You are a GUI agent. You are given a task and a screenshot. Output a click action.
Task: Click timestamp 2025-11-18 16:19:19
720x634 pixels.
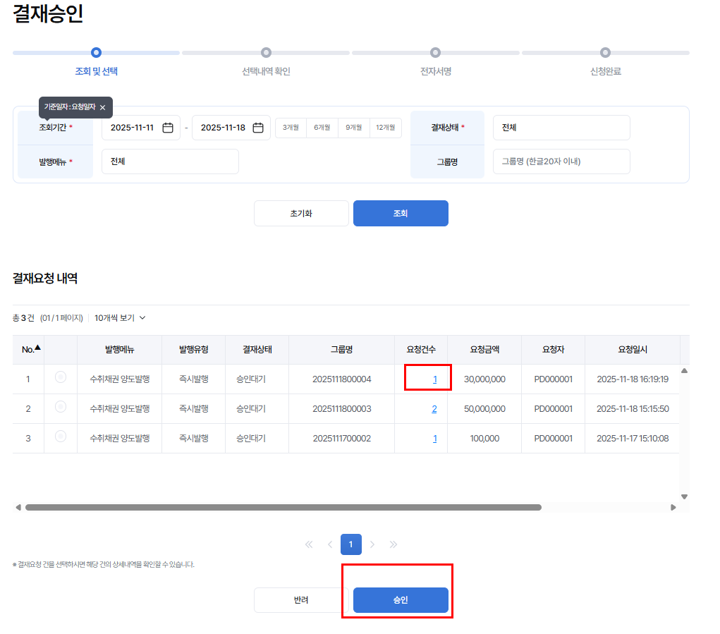(x=633, y=379)
